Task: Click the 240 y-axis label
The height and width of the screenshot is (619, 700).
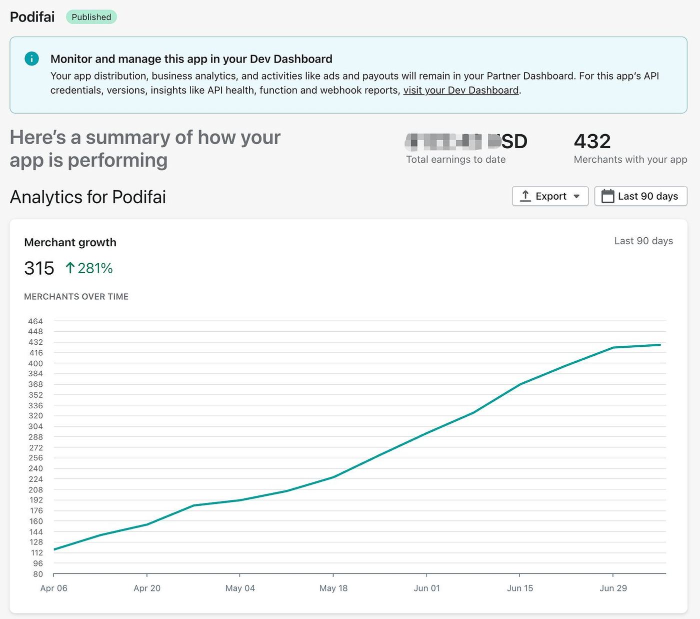Action: [35, 468]
